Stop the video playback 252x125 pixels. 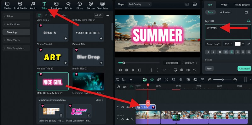tap(140, 70)
